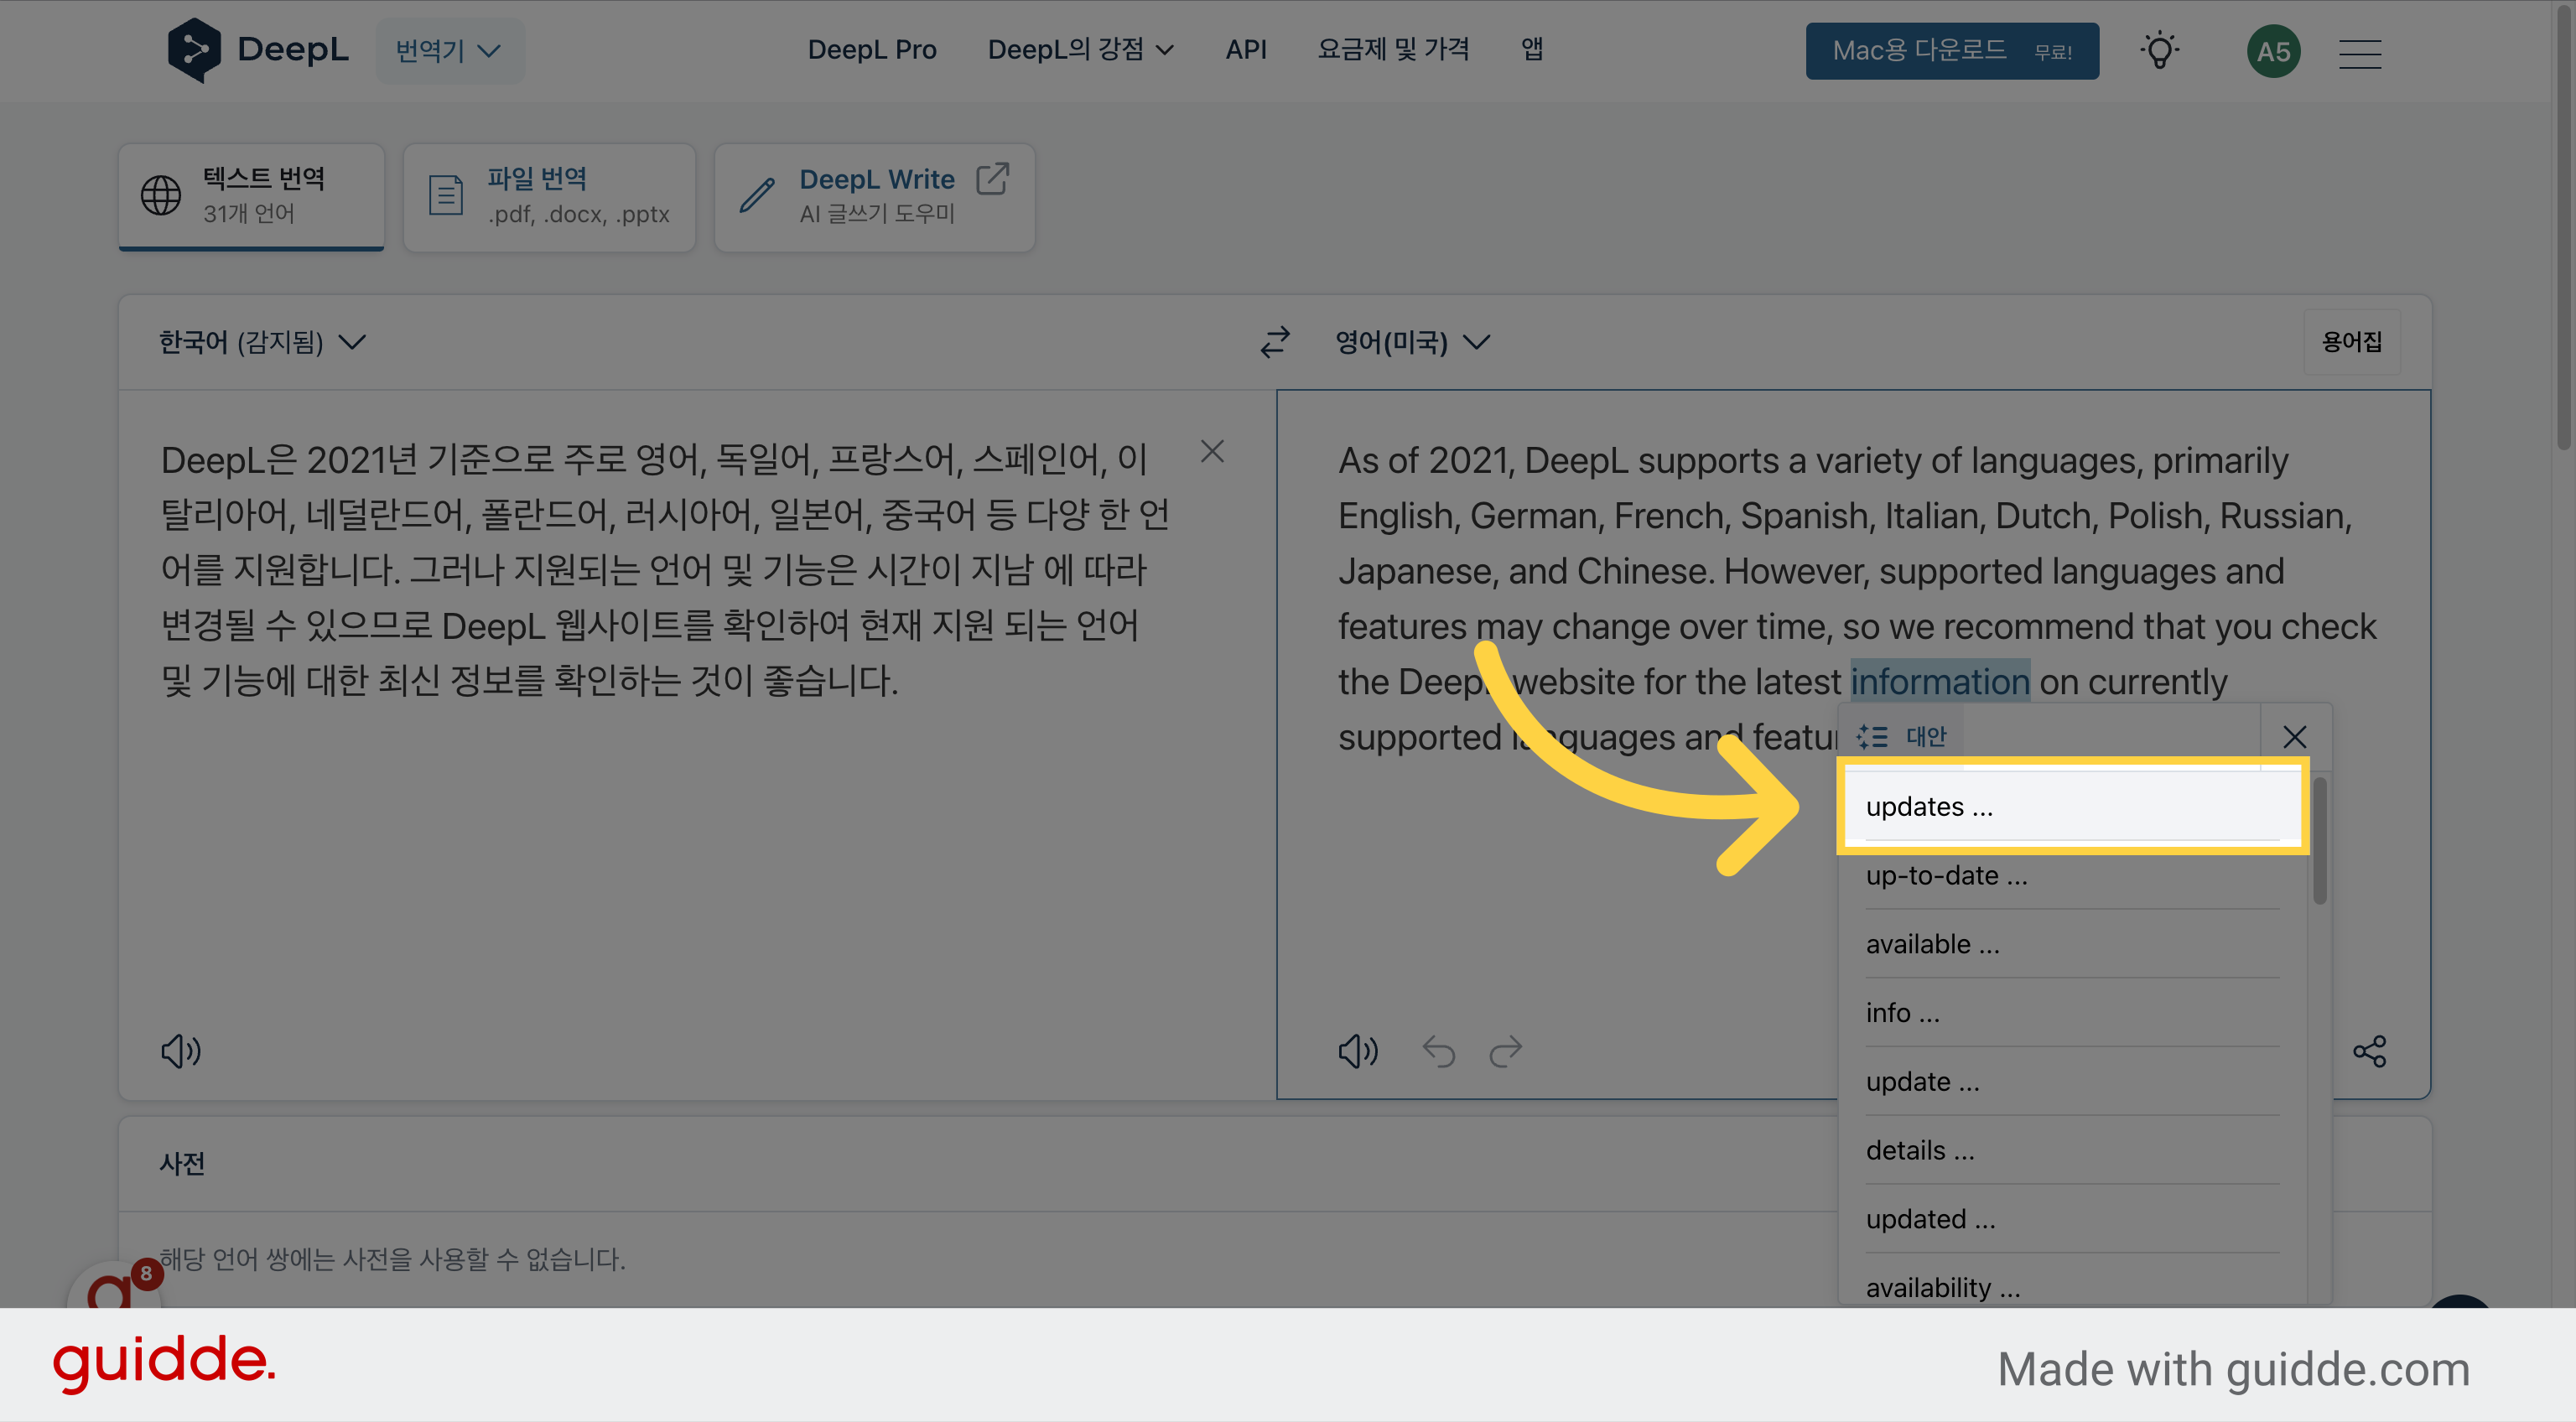Toggle the lightbulb theme icon

point(2160,51)
